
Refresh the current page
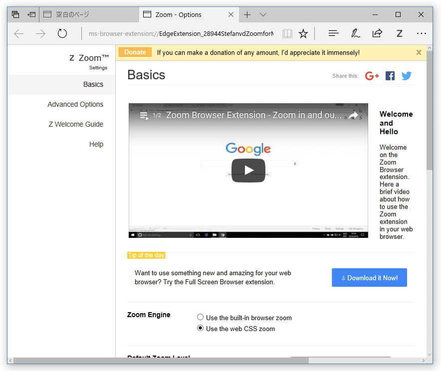coord(62,34)
